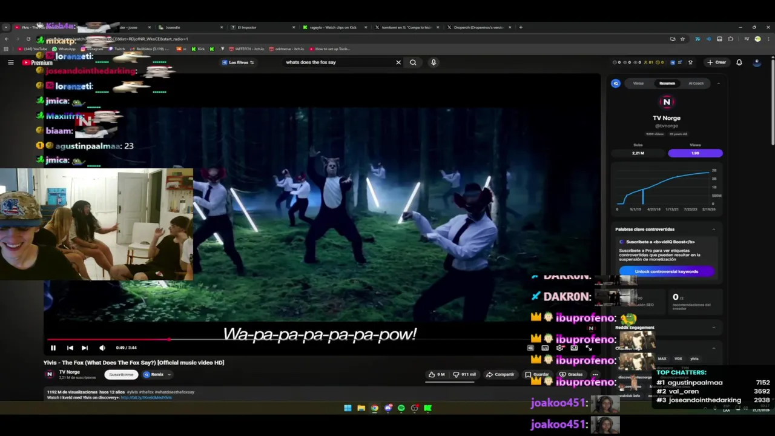This screenshot has height=436, width=775.
Task: Click the TV Norge channel logo in vidIQ panel
Action: click(667, 102)
